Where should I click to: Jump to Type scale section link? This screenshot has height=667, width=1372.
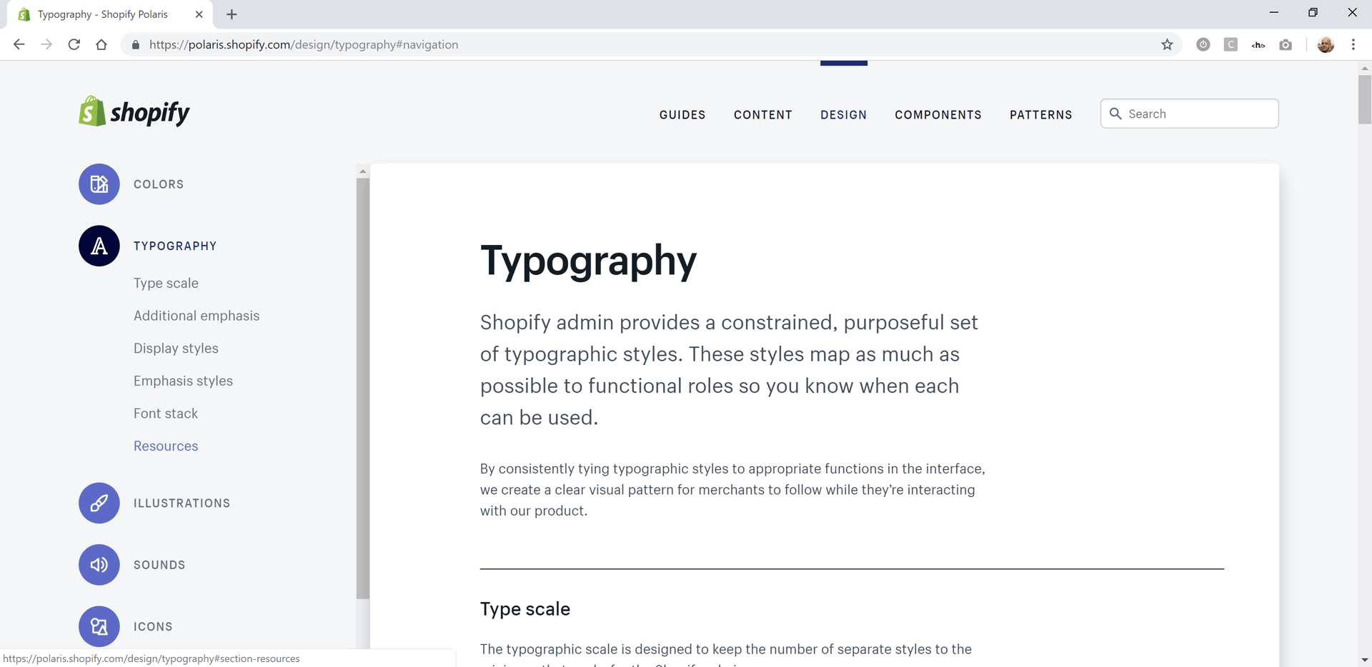pyautogui.click(x=166, y=283)
